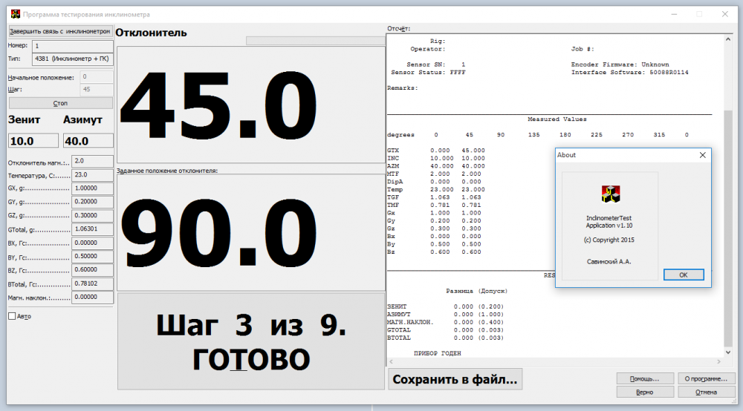
Task: Click the Стоп button
Action: point(61,103)
